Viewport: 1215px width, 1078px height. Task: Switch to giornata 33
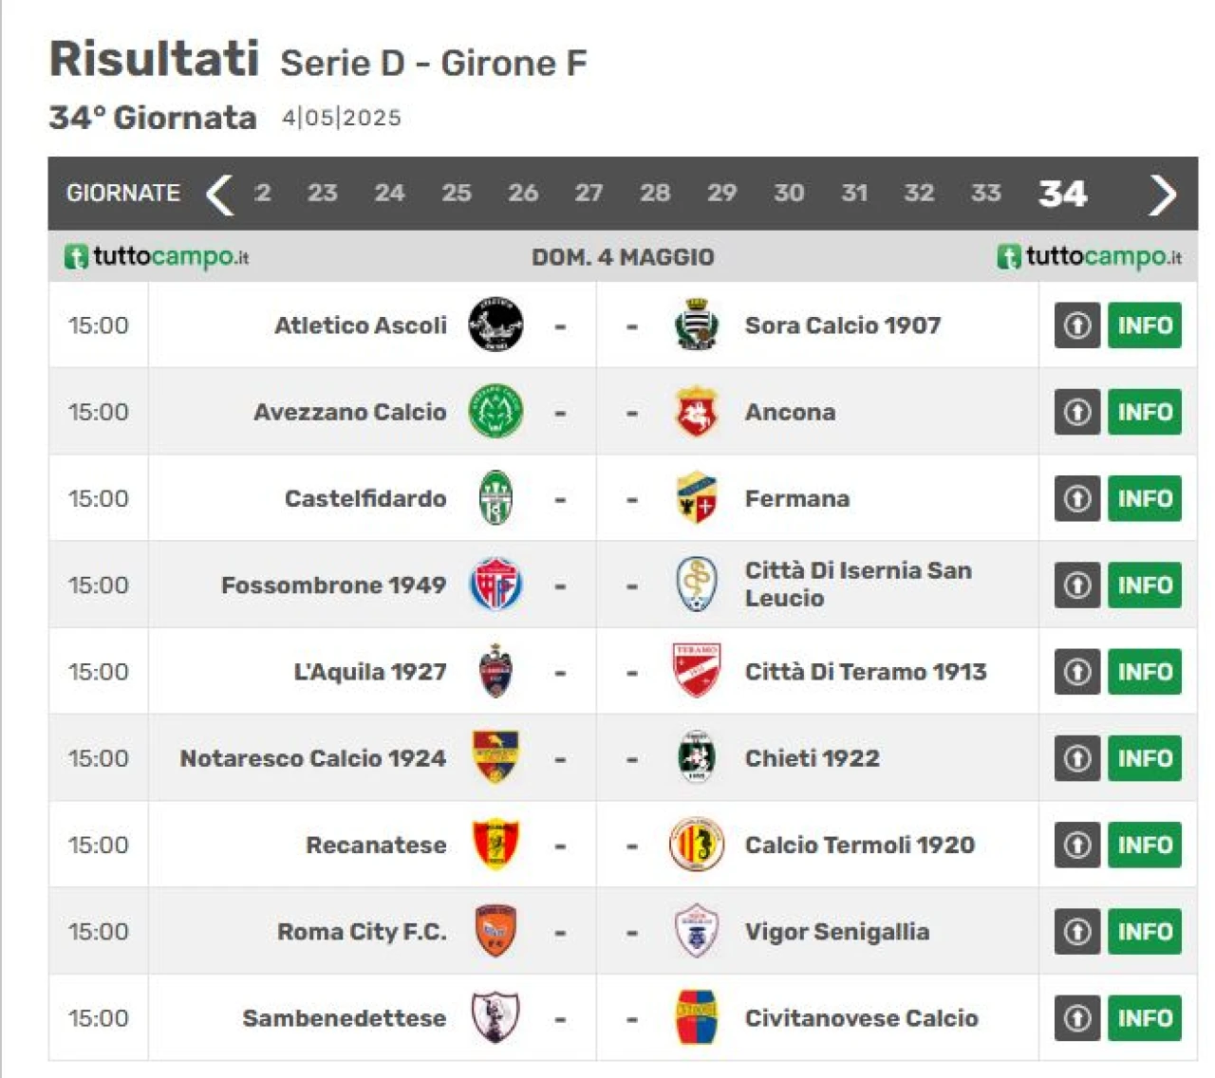tap(985, 193)
